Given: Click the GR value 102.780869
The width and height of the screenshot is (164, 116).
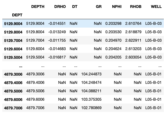Looking at the screenshot, I should [x=91, y=108].
